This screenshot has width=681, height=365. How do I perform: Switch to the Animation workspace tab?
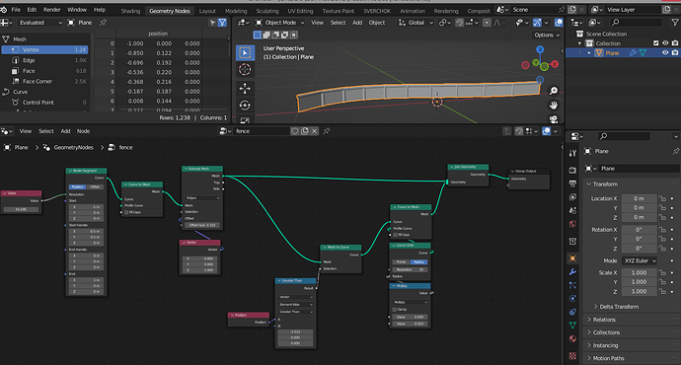[x=413, y=11]
